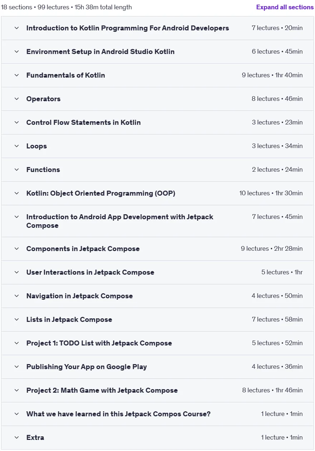Click the Extra section title
The width and height of the screenshot is (315, 451).
(35, 437)
